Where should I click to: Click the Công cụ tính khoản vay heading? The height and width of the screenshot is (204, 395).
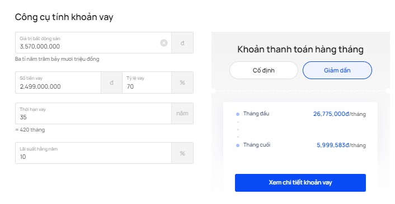(64, 17)
